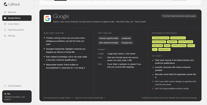Click the Send feedback chat icon
Image resolution: width=207 pixels, height=105 pixels.
coord(5,86)
